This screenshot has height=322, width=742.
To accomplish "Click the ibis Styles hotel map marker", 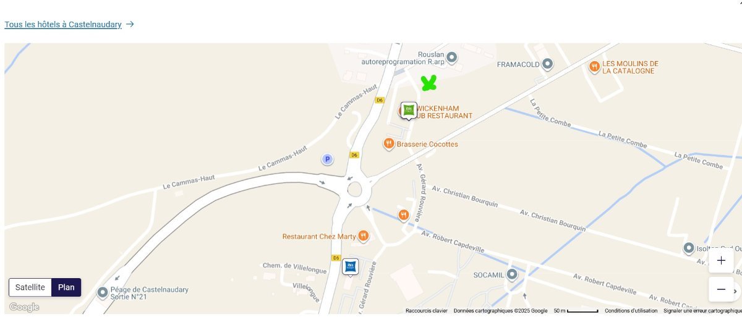I will click(408, 111).
